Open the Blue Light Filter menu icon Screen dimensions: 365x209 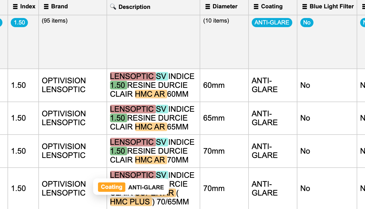305,6
